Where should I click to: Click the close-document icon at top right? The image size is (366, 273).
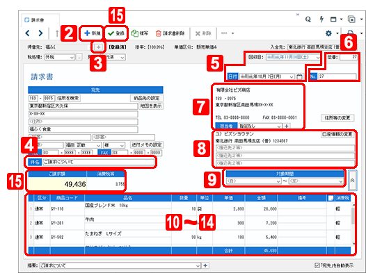(x=351, y=19)
